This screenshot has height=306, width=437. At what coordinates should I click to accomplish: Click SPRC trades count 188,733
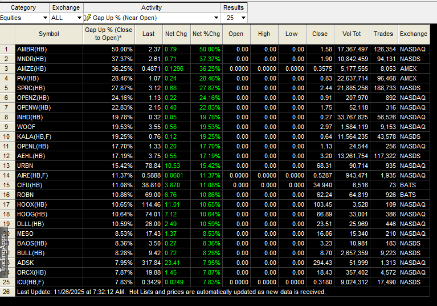(385, 88)
